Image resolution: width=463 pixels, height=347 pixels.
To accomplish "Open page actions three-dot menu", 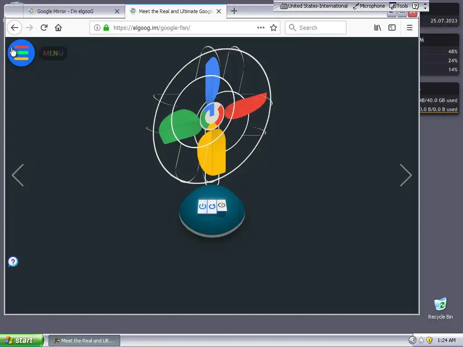I will [x=261, y=28].
